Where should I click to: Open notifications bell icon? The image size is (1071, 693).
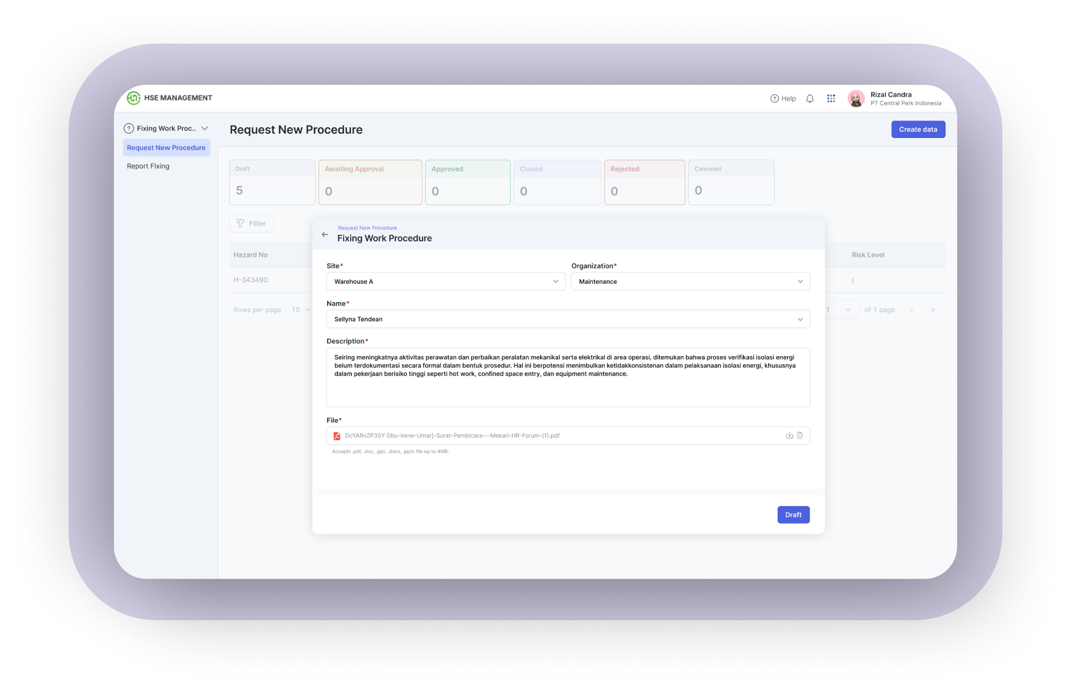(x=810, y=98)
